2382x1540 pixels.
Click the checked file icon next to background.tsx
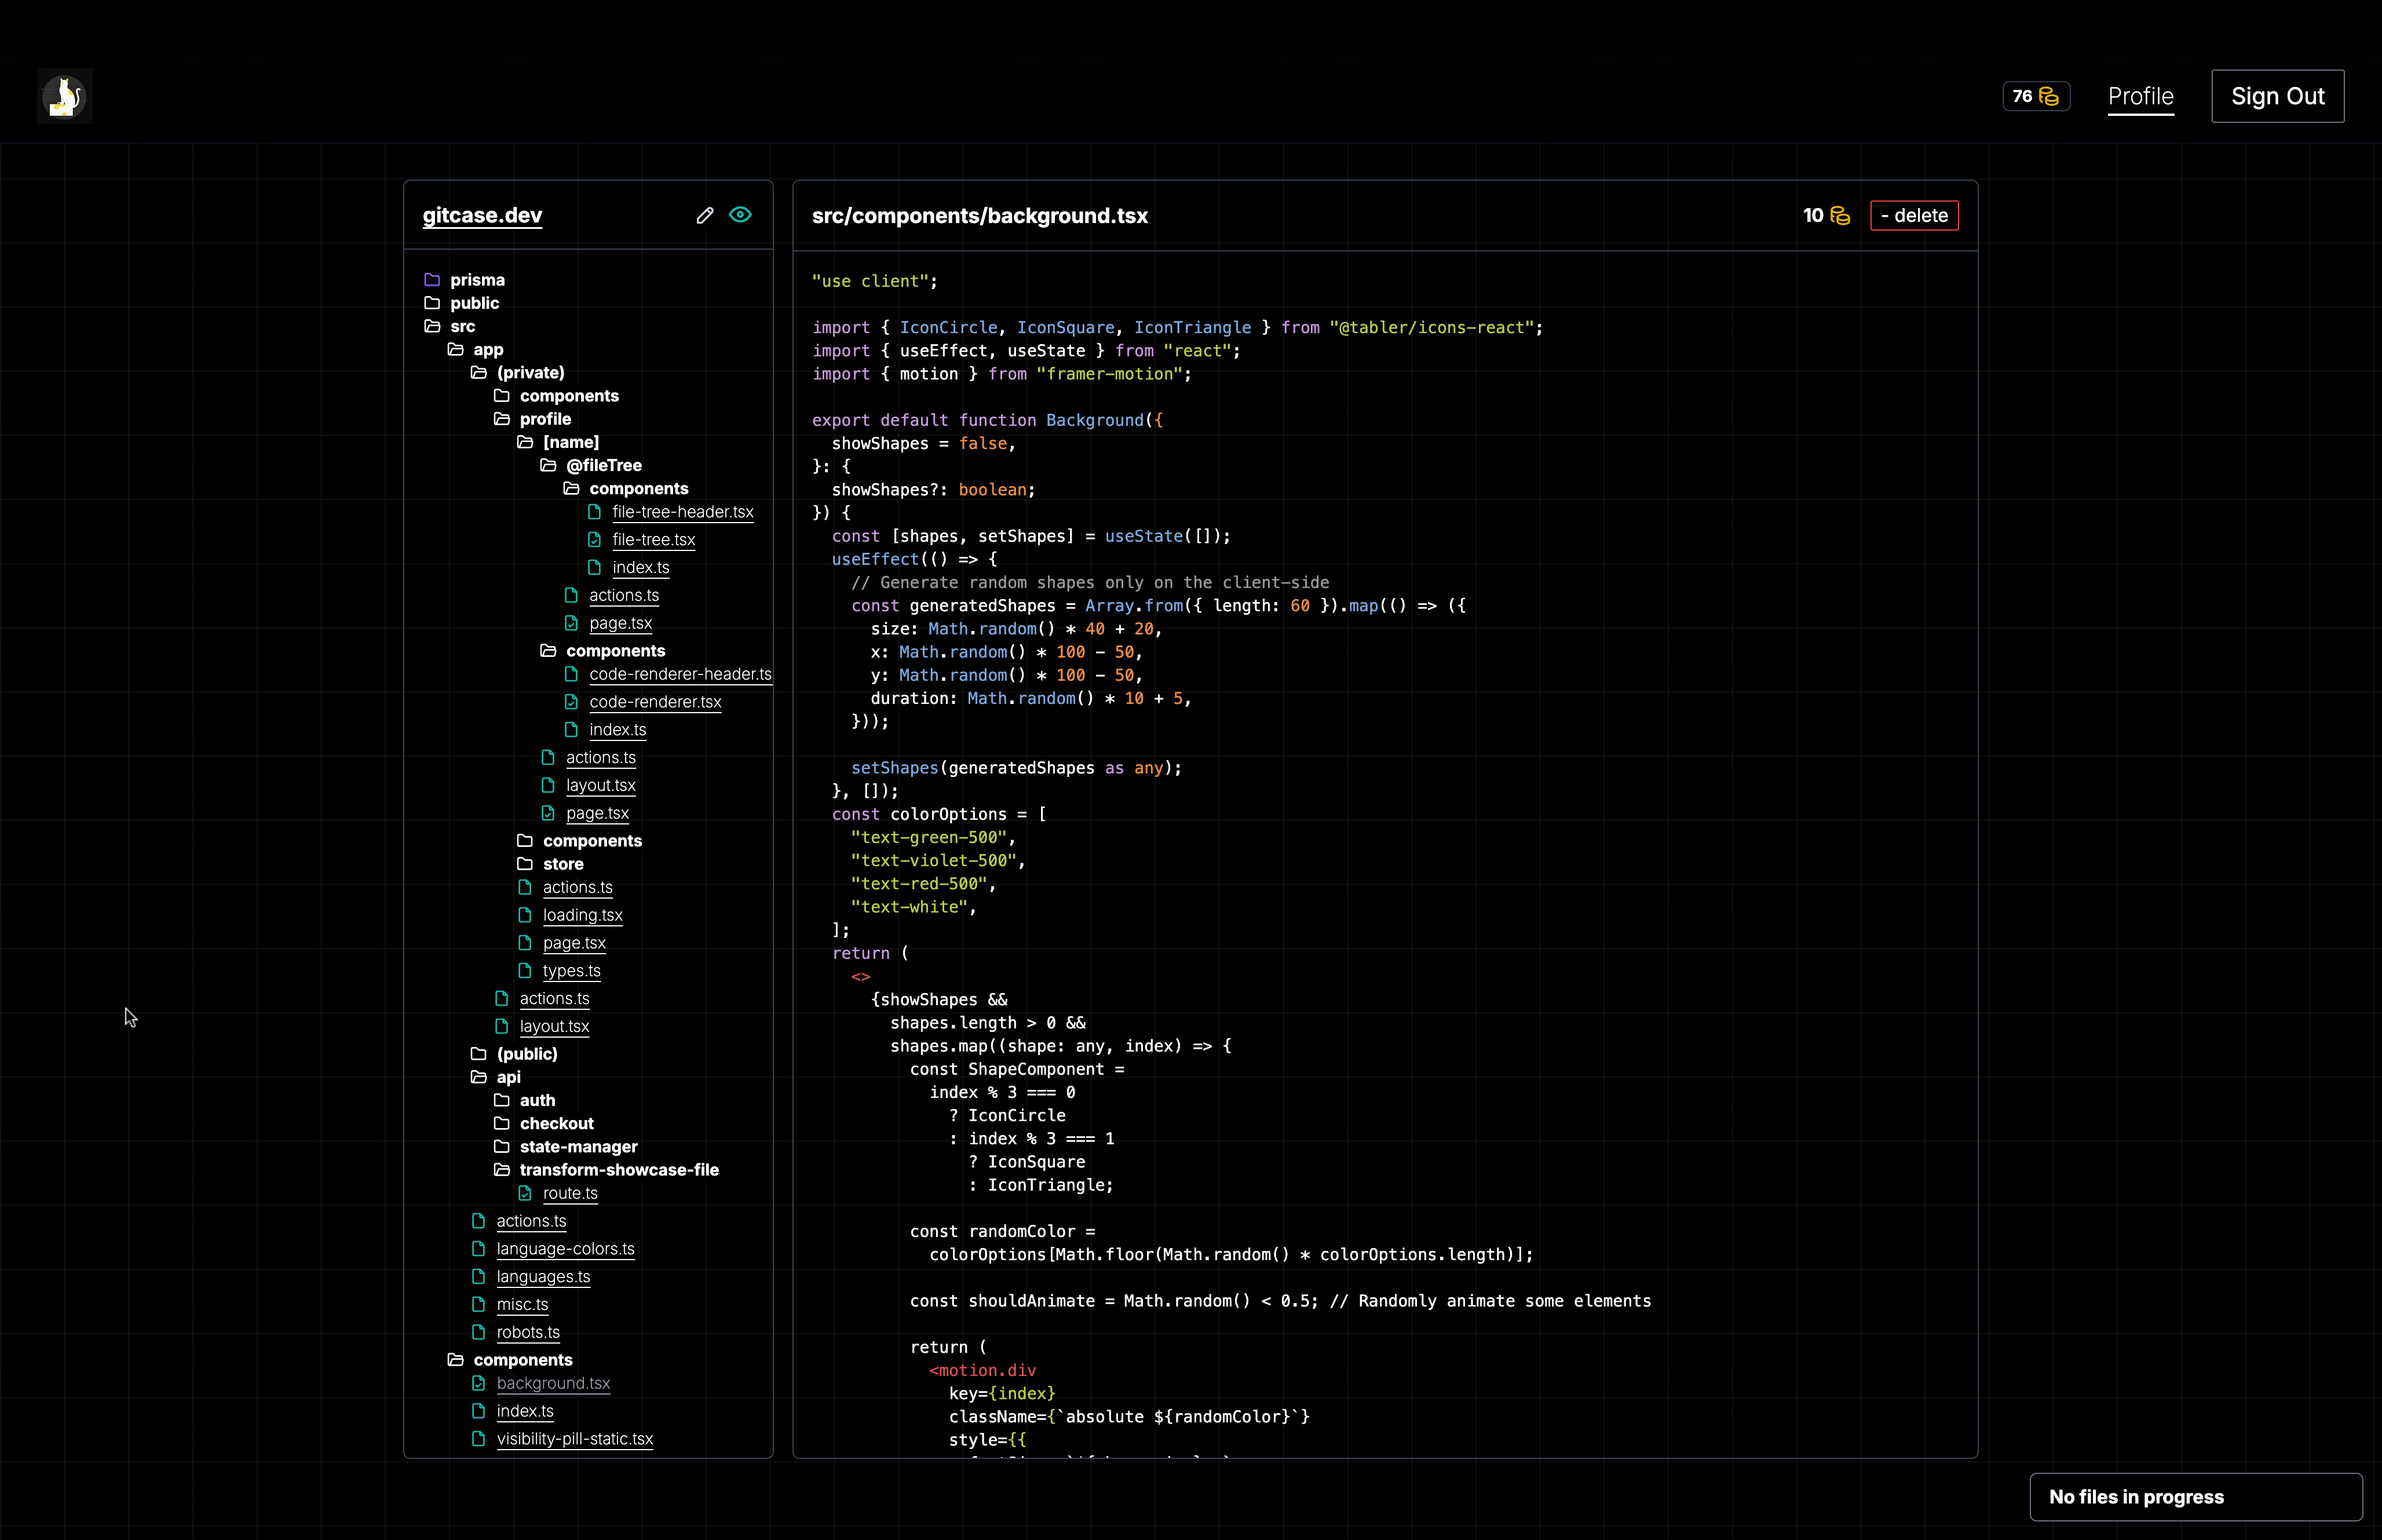click(x=479, y=1383)
